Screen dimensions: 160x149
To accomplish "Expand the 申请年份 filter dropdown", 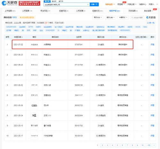I will (123, 18).
